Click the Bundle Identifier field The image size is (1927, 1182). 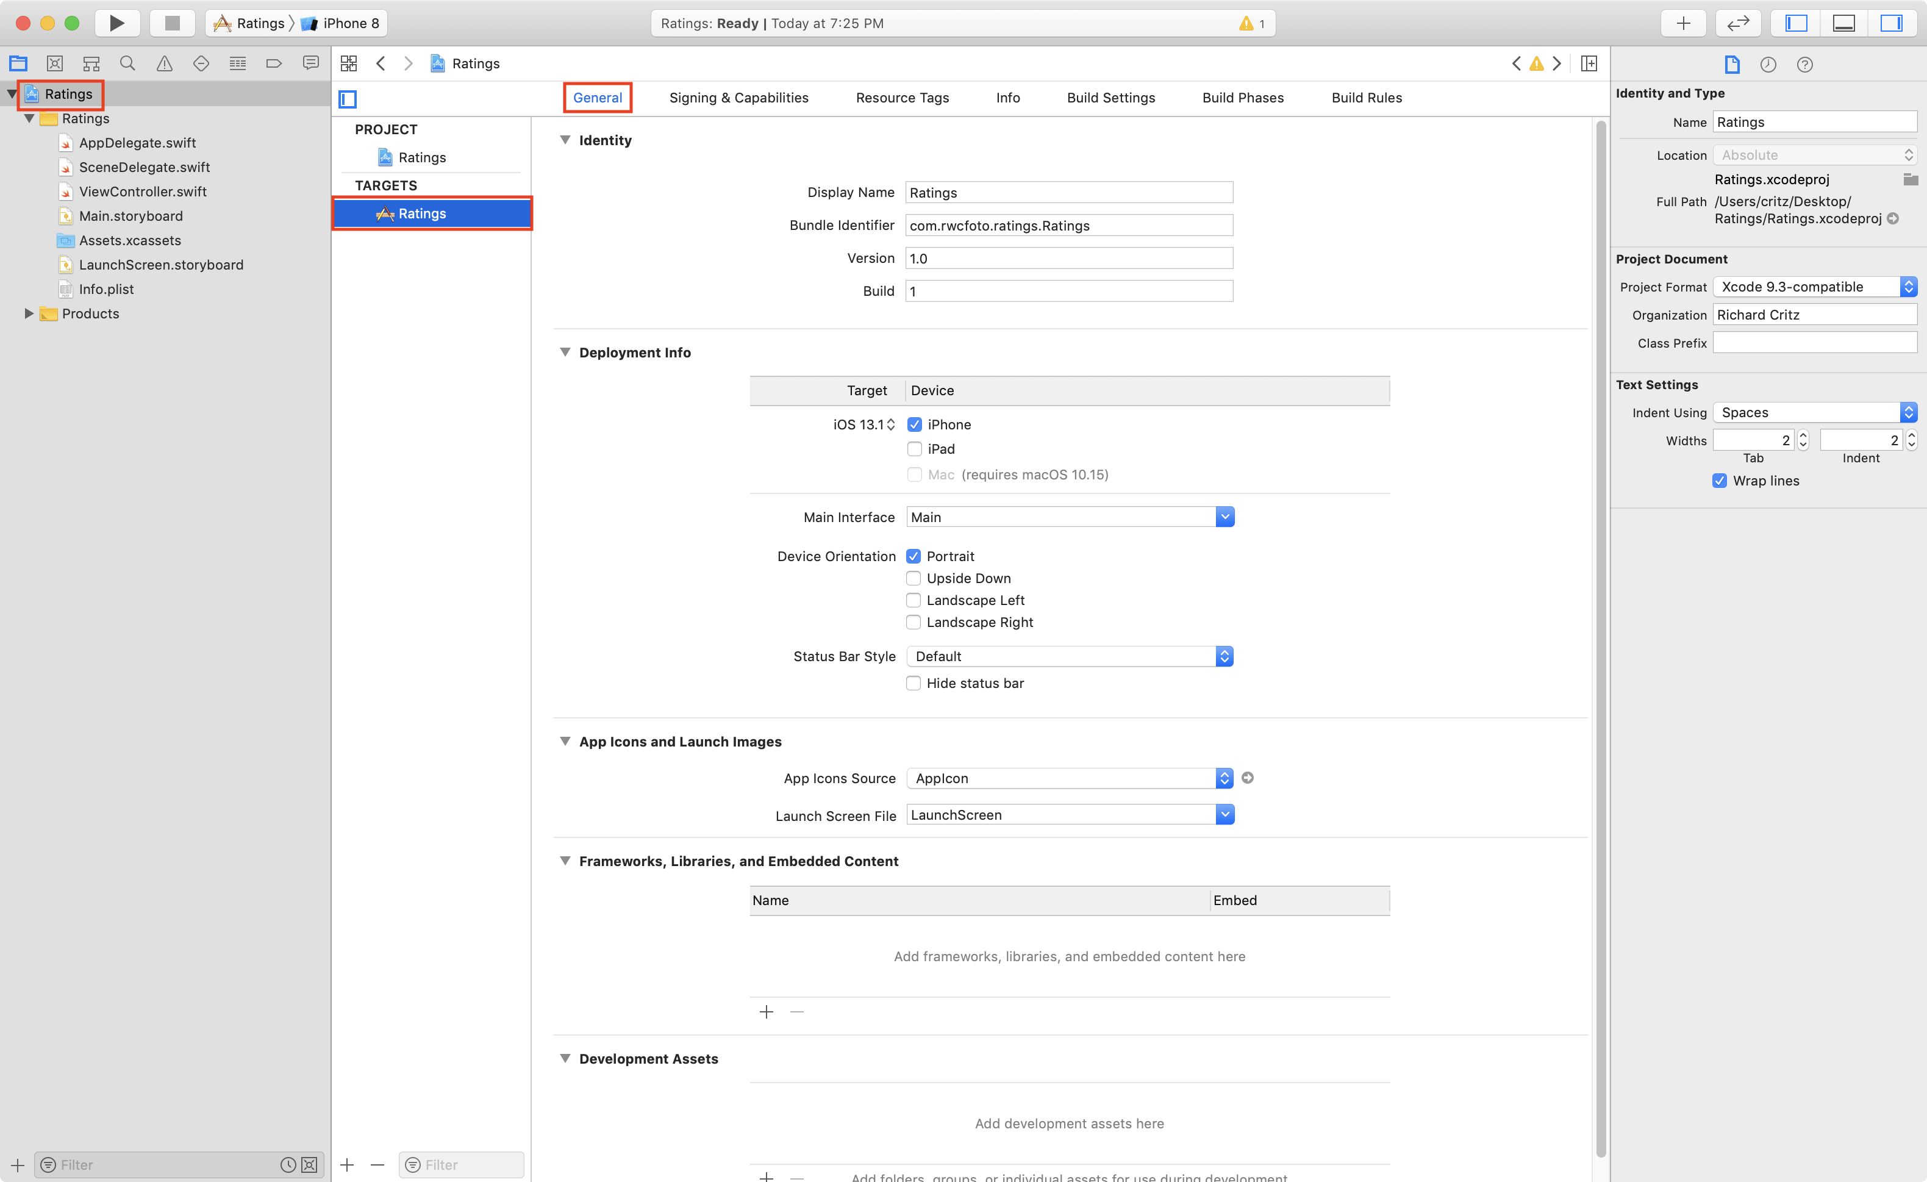click(1069, 225)
